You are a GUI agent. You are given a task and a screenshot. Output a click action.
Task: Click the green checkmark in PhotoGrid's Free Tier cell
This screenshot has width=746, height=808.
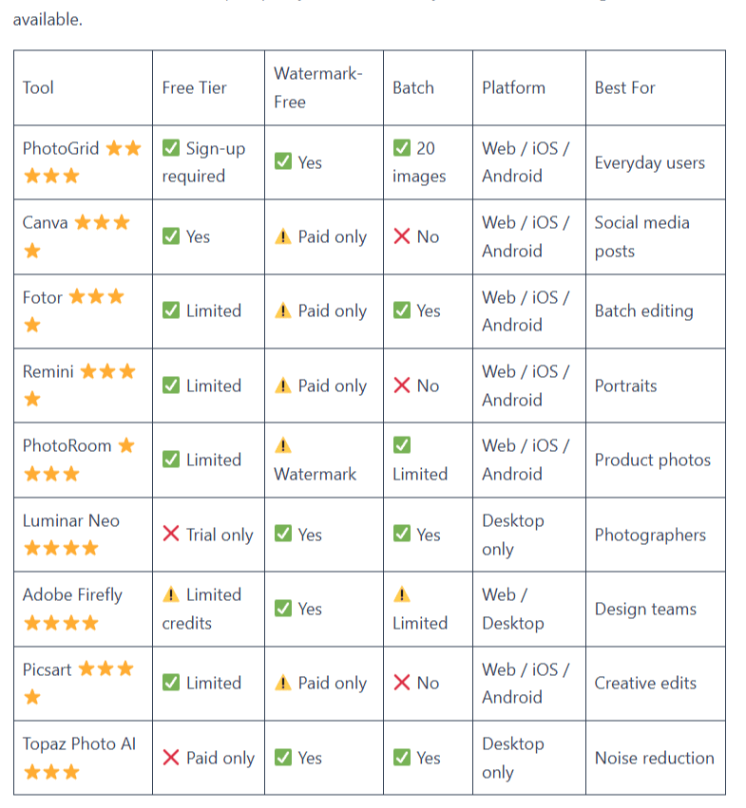(171, 148)
